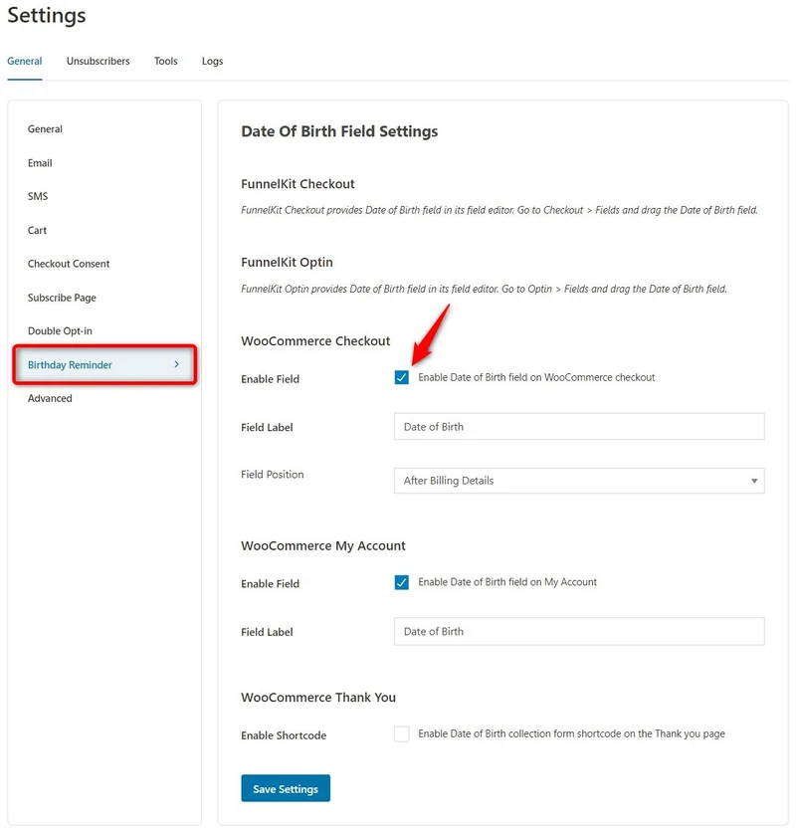Viewport: 796px width, 831px height.
Task: Click the Field Position label
Action: [273, 475]
